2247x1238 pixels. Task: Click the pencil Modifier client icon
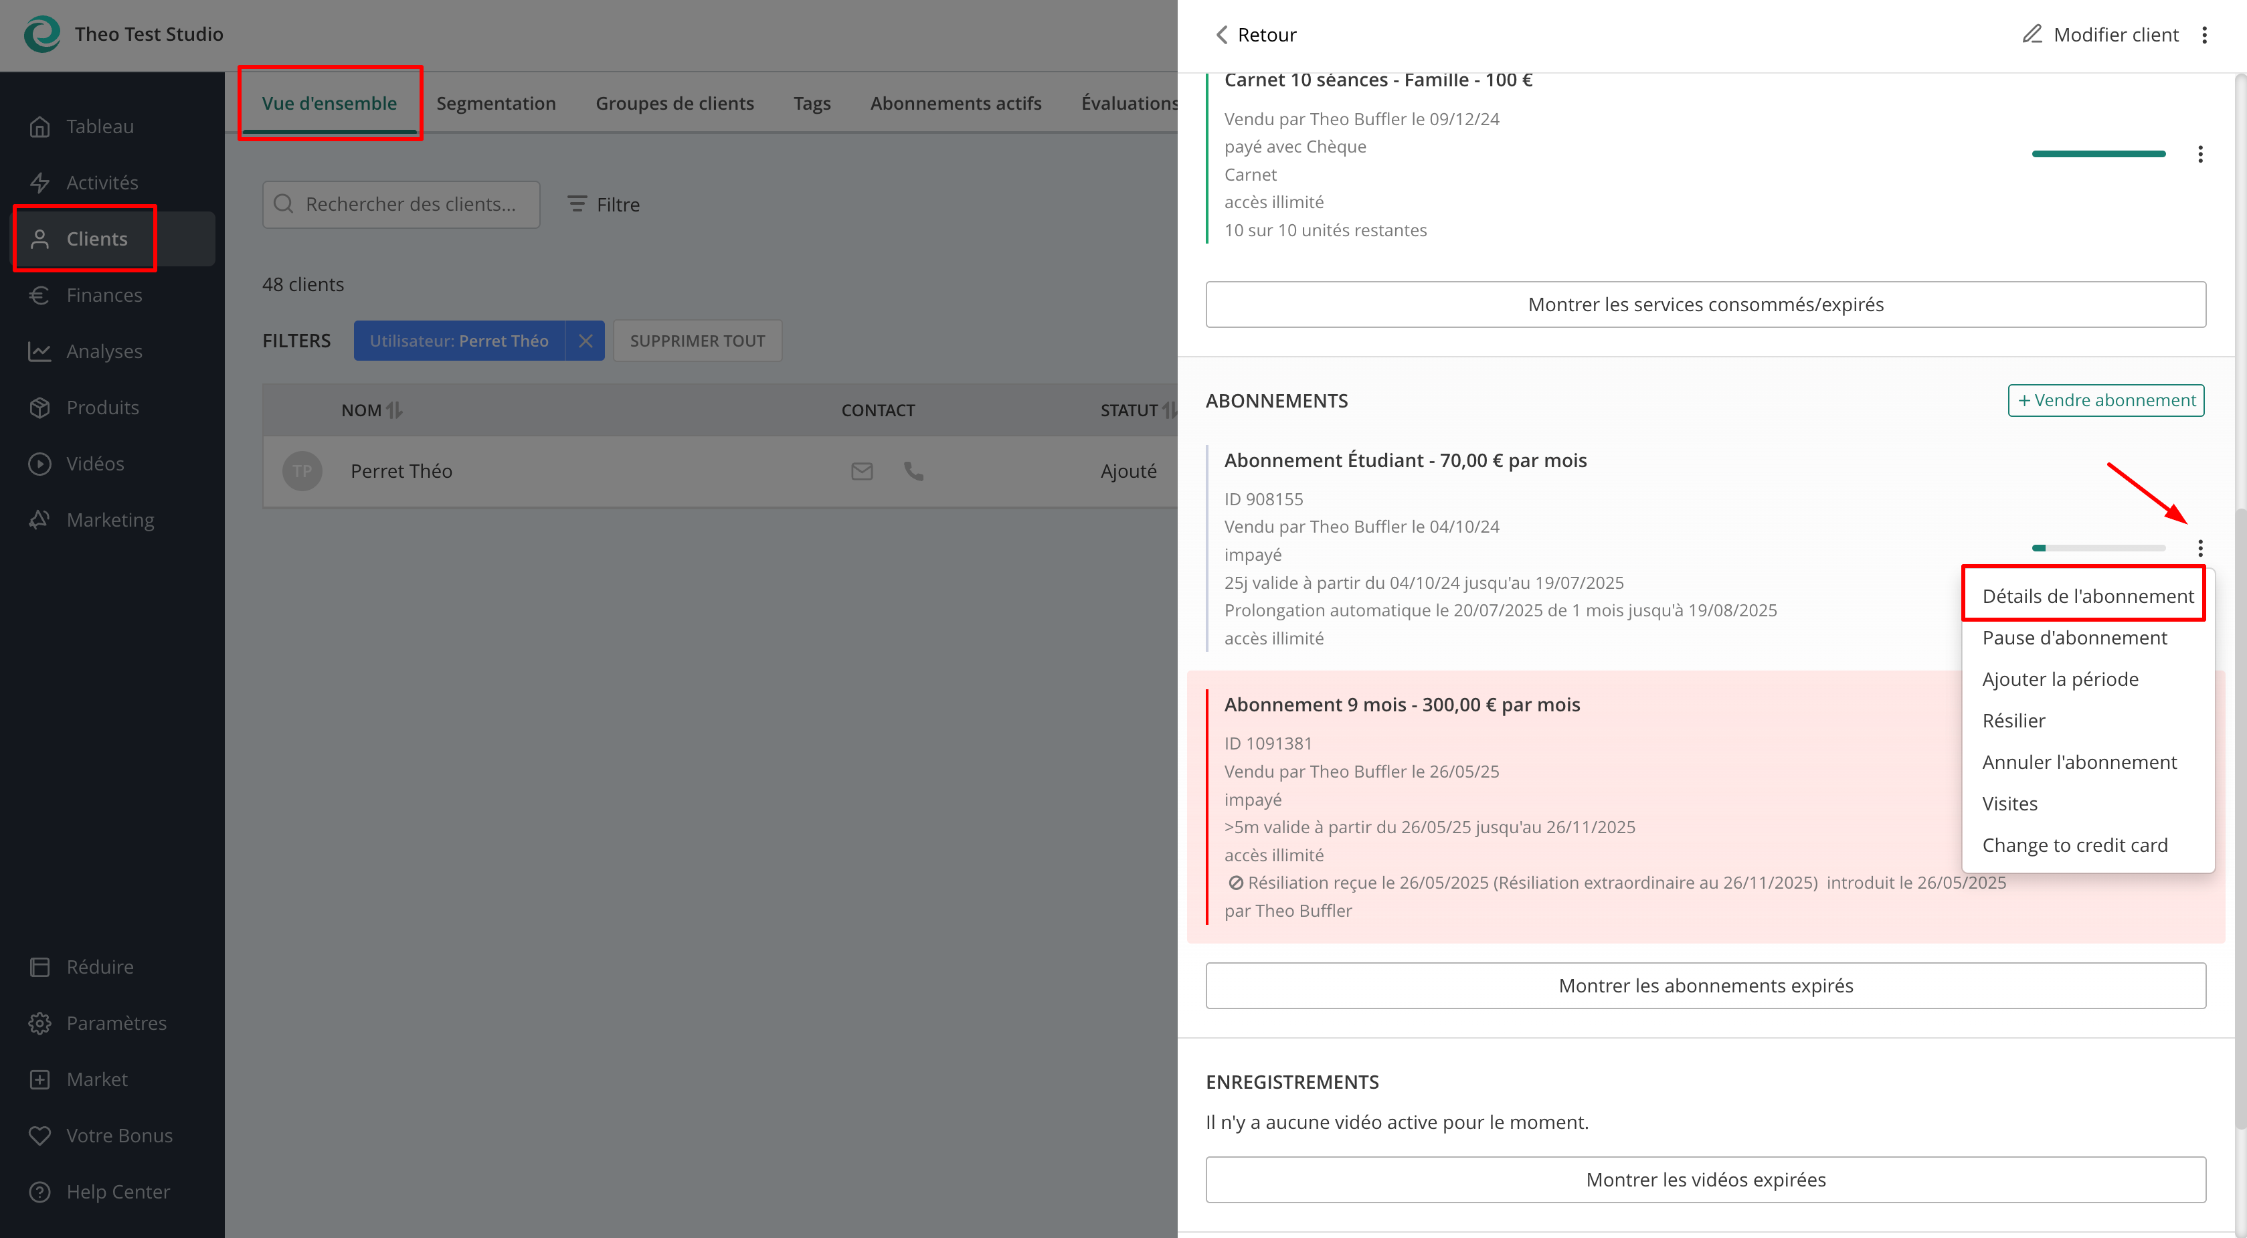coord(2032,34)
